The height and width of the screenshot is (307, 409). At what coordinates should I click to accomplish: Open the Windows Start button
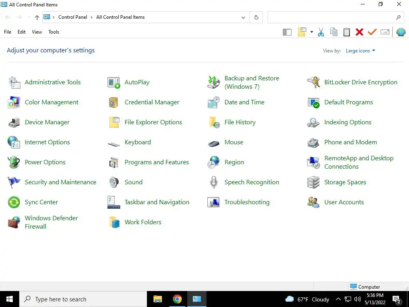pyautogui.click(x=10, y=299)
